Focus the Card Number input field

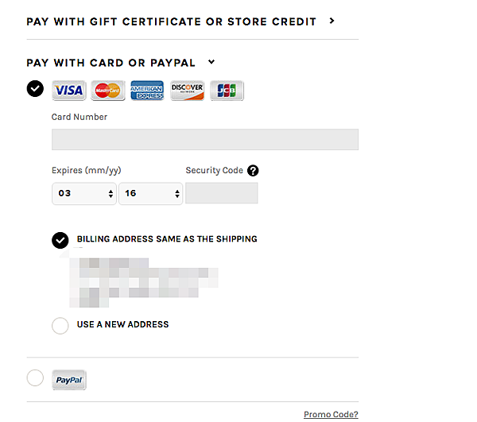[x=204, y=140]
